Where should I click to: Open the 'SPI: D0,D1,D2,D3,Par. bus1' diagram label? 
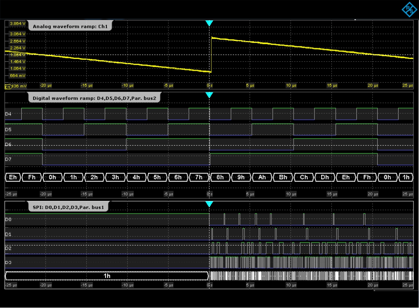click(x=69, y=207)
